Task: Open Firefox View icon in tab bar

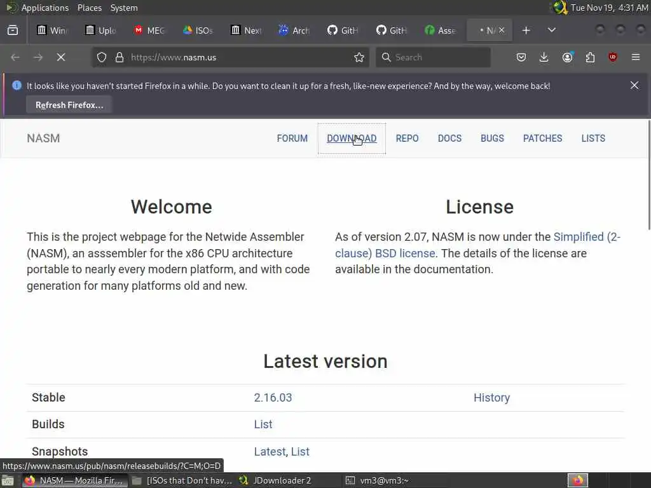Action: click(x=13, y=30)
